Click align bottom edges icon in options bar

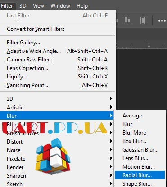point(127,21)
